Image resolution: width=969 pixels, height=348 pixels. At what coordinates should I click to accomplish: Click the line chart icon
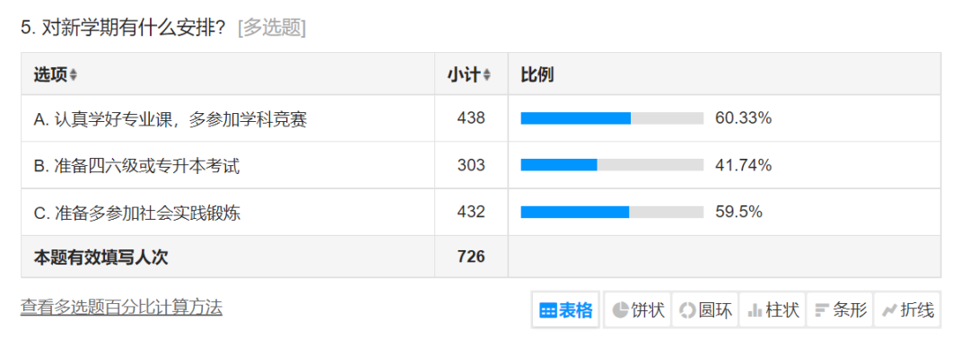889,310
